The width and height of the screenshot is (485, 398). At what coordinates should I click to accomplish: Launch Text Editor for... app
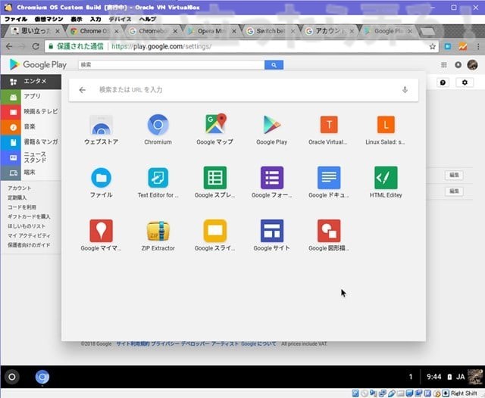pos(158,183)
